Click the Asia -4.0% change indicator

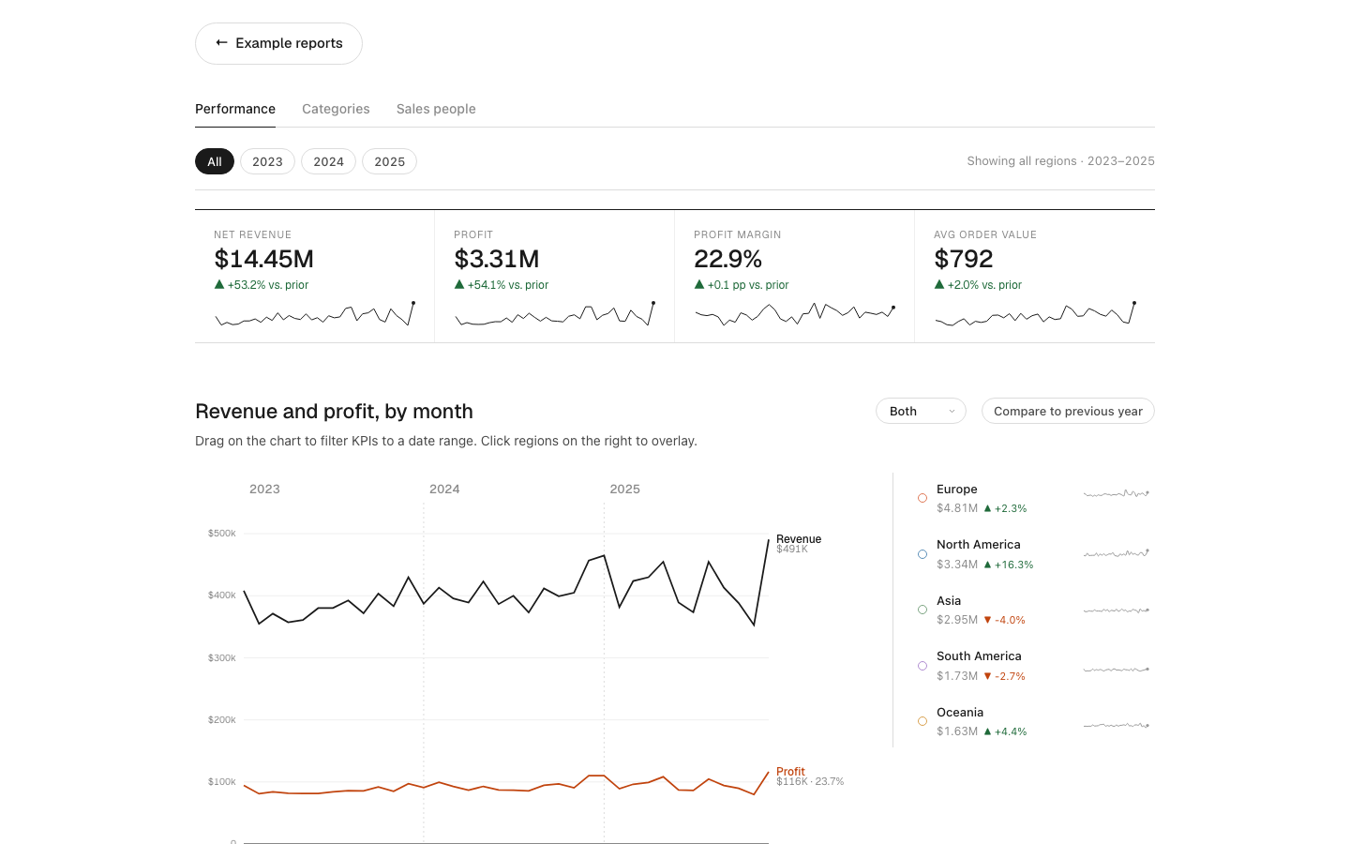tap(1004, 620)
